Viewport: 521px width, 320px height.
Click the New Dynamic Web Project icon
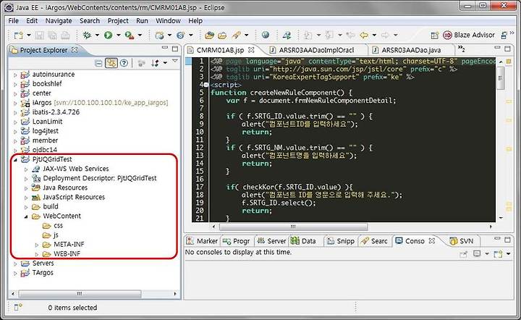tap(160, 35)
